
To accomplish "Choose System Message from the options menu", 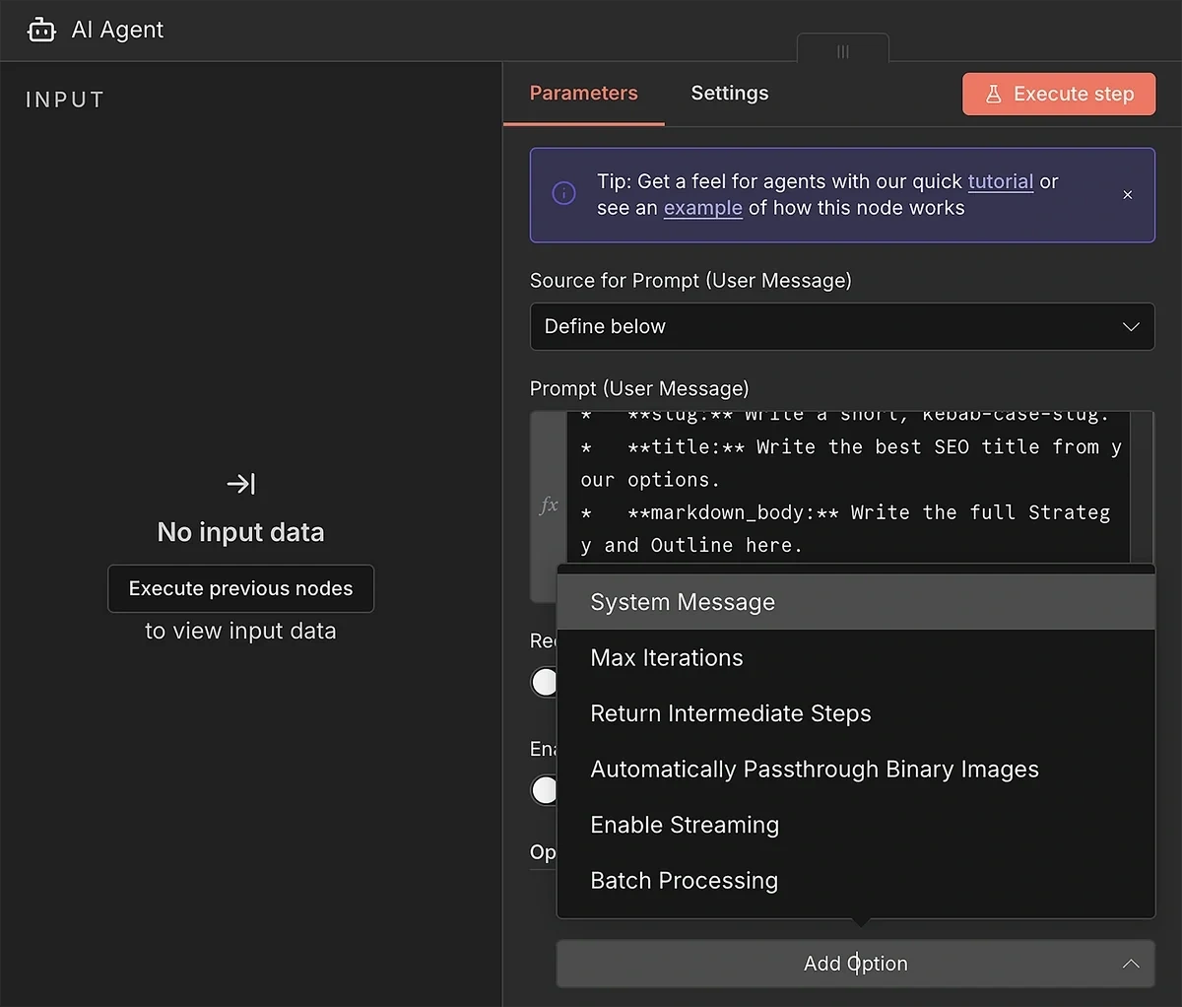I will click(682, 601).
